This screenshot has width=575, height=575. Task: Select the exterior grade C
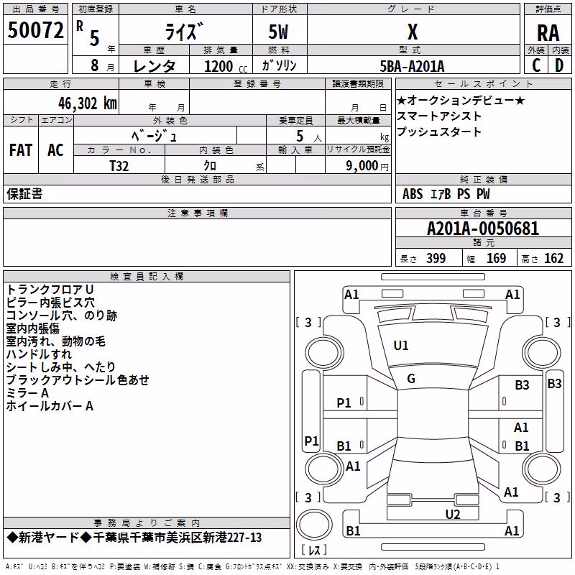point(536,65)
